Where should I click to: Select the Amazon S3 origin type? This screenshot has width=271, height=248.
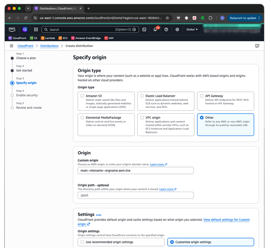pyautogui.click(x=106, y=101)
